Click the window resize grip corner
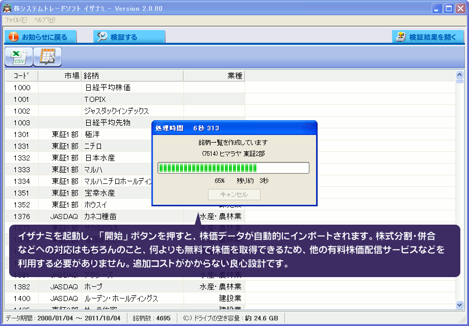Image resolution: width=469 pixels, height=326 pixels. pyautogui.click(x=462, y=319)
